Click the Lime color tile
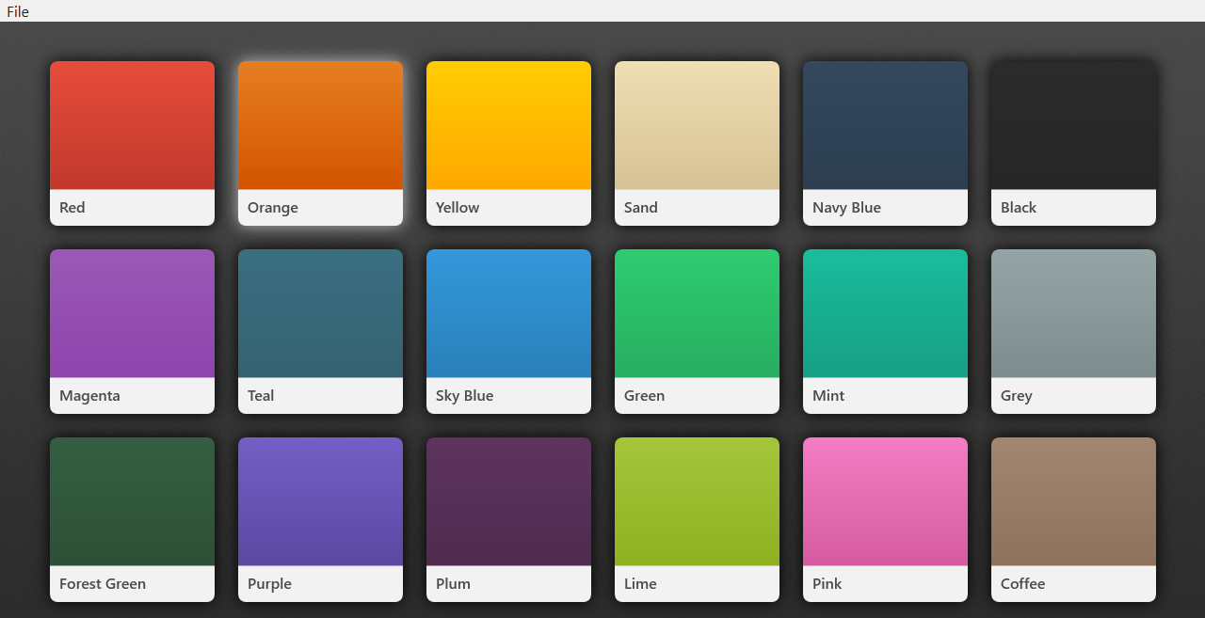 click(697, 519)
